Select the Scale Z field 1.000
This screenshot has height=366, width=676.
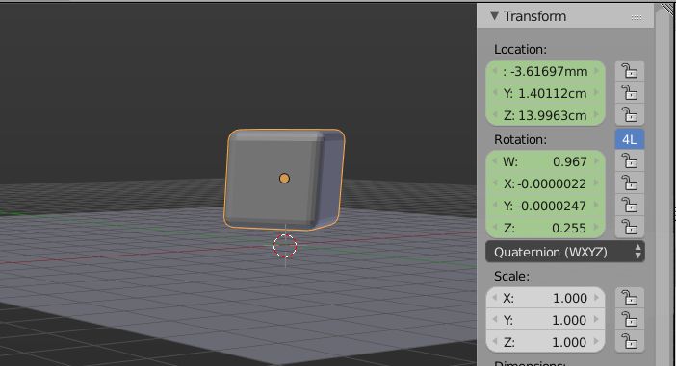(x=545, y=342)
